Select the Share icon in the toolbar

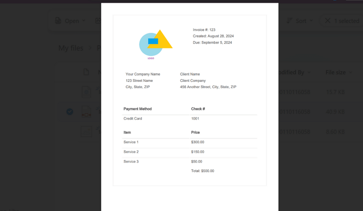click(98, 21)
